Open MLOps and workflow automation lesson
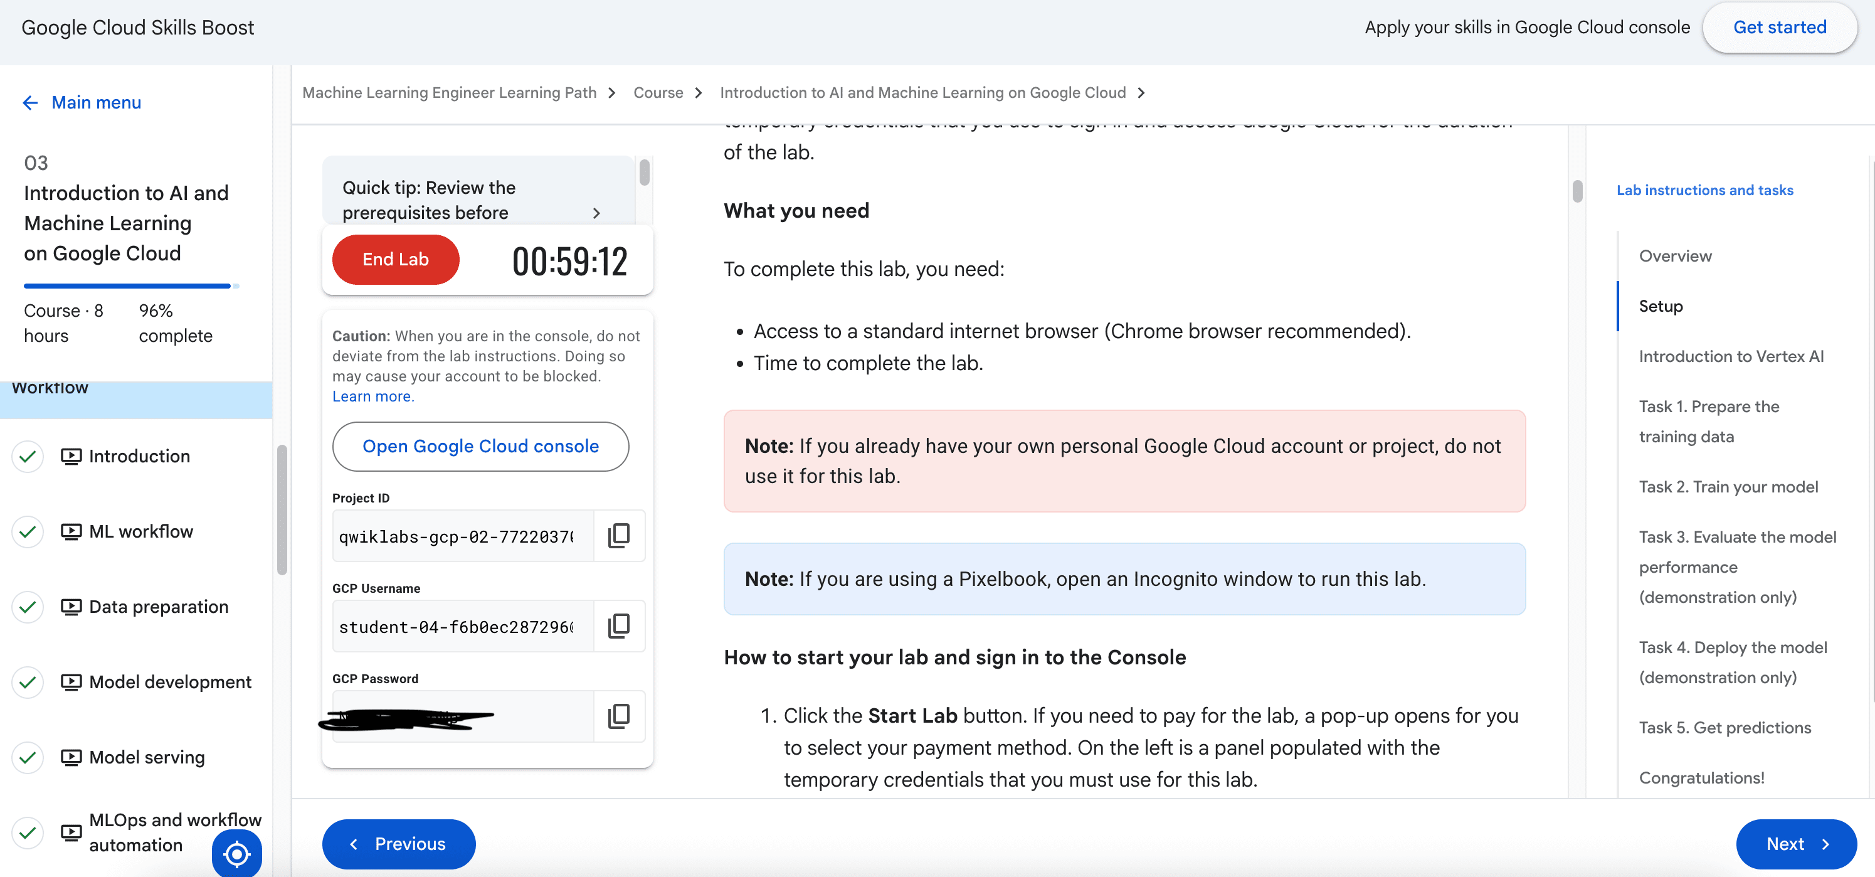This screenshot has width=1875, height=877. 175,832
